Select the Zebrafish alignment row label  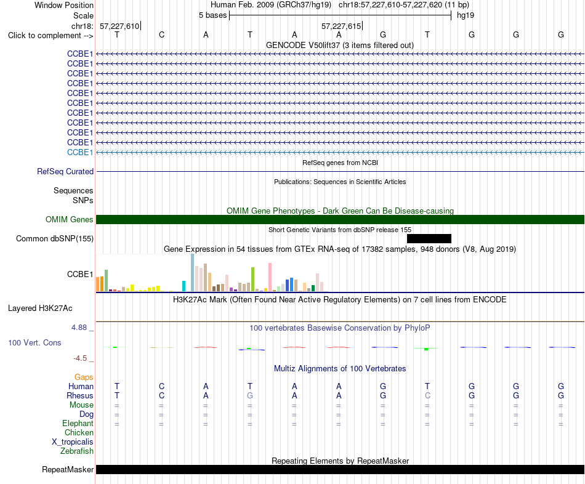[x=77, y=451]
